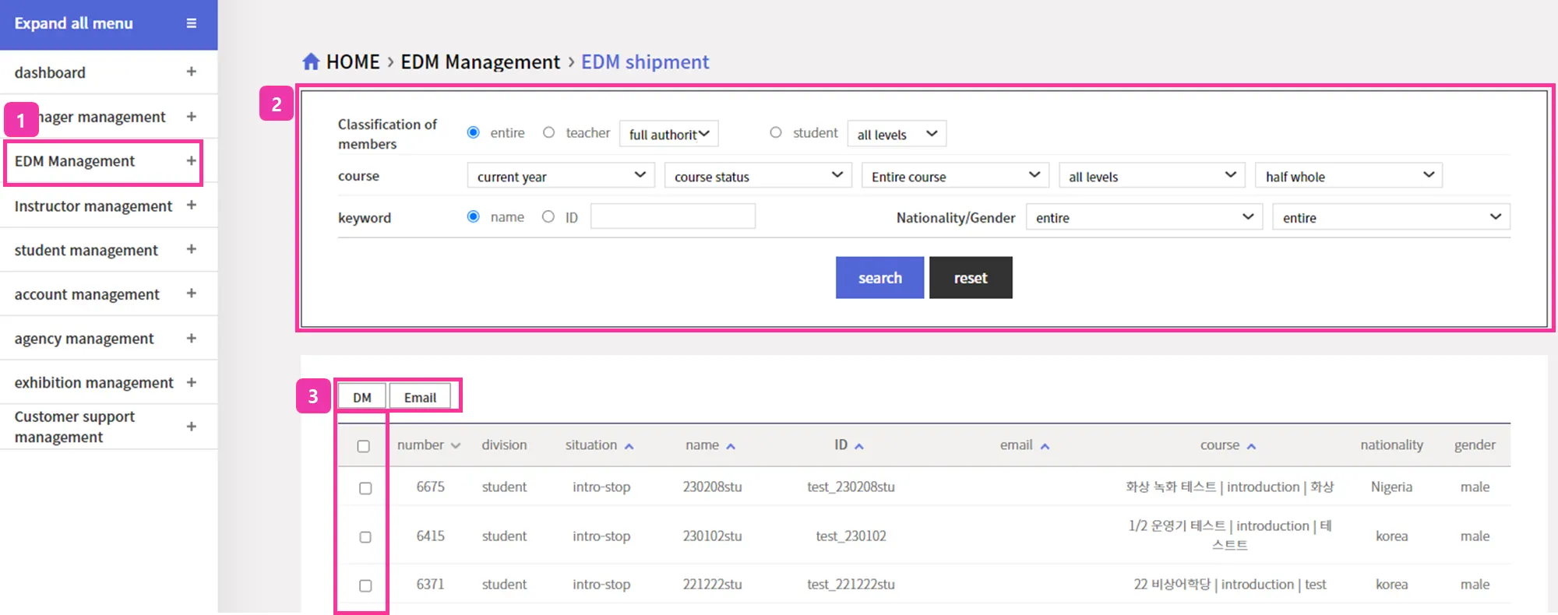Expand account management plus icon
The width and height of the screenshot is (1558, 615).
point(191,293)
